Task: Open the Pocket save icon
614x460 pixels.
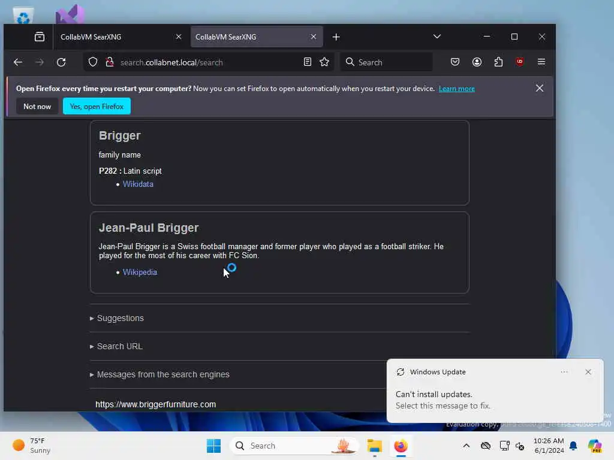Action: 455,62
